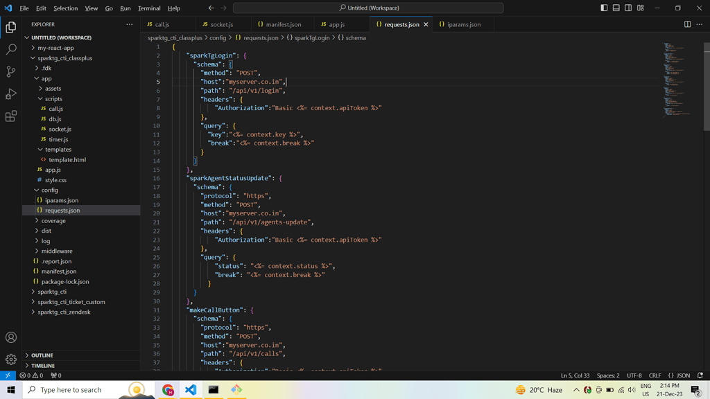
Task: Collapse the config folder
Action: 49,190
